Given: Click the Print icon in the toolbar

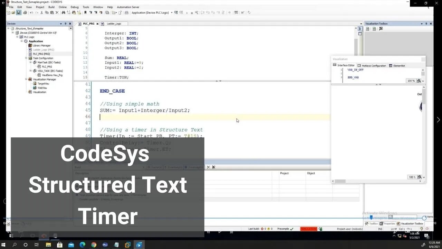Looking at the screenshot, I should [x=25, y=12].
